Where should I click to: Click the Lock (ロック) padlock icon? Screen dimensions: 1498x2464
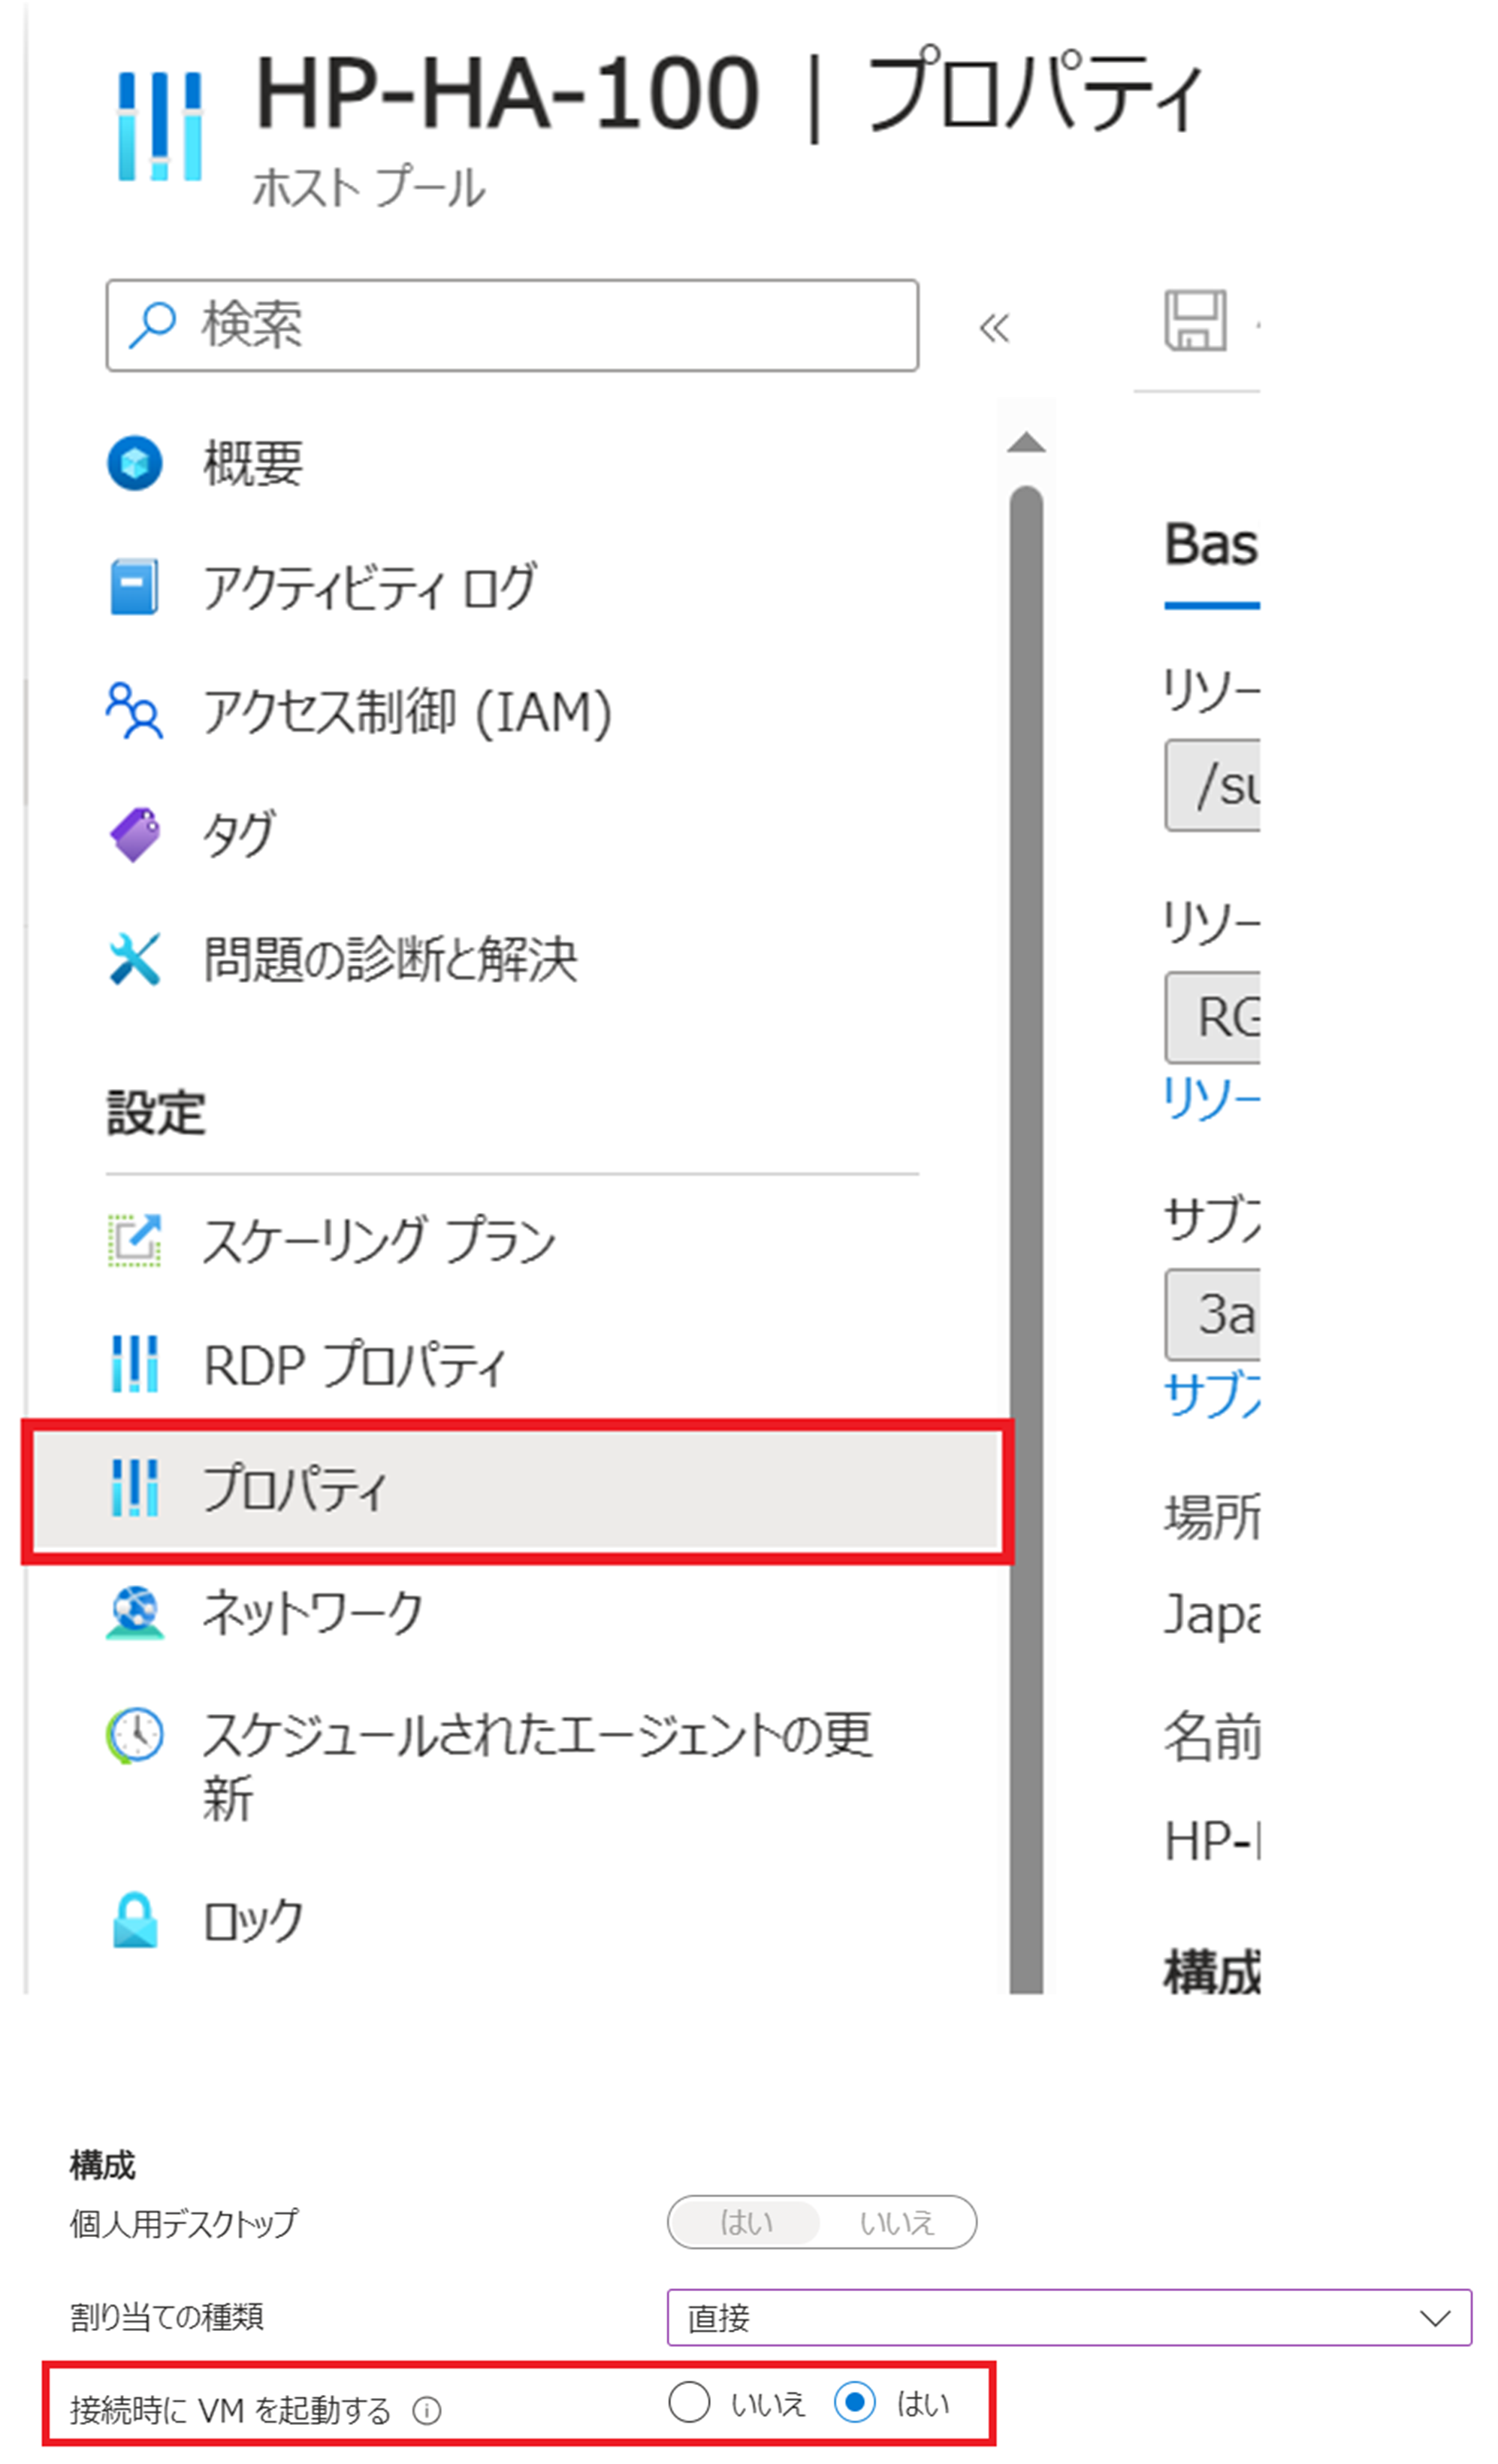(135, 1920)
